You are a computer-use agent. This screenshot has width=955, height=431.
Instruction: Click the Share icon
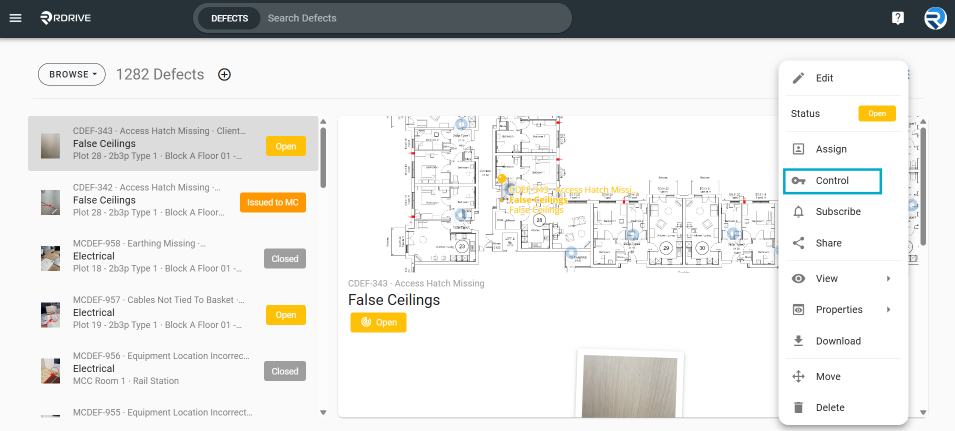(798, 243)
